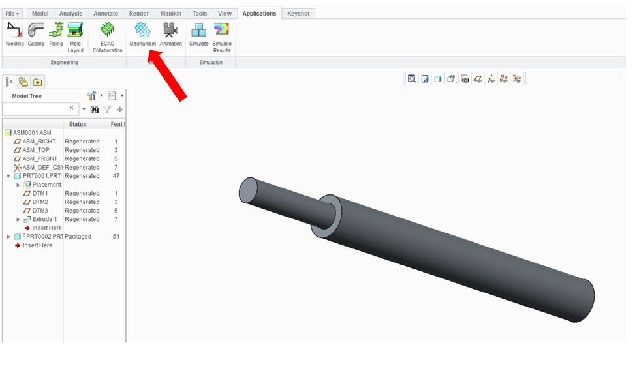Viewport: 637px width, 375px height.
Task: Expand the Extrude 1 feature
Action: [x=18, y=219]
